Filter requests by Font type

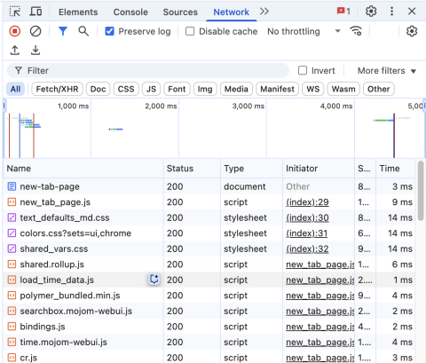point(177,89)
